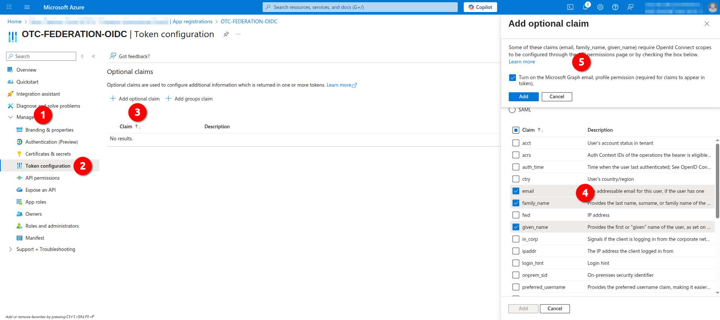The width and height of the screenshot is (720, 320).
Task: Open the Azure portal hamburger menu
Action: point(27,7)
